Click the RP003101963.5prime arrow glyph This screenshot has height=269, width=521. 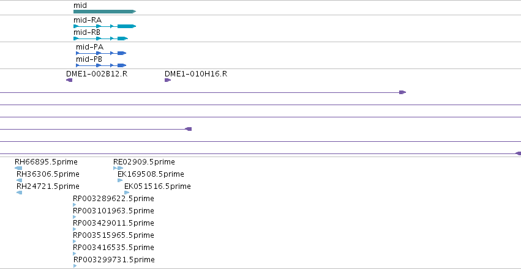(x=75, y=217)
